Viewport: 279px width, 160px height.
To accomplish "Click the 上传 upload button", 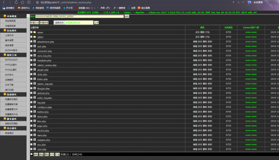I will 96,23.
